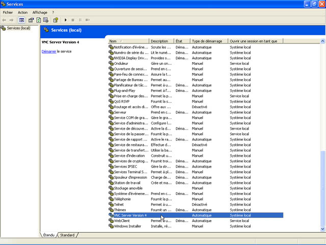This screenshot has height=245, width=326.
Task: Click gear icon of Services IPSEC
Action: [x=111, y=166]
